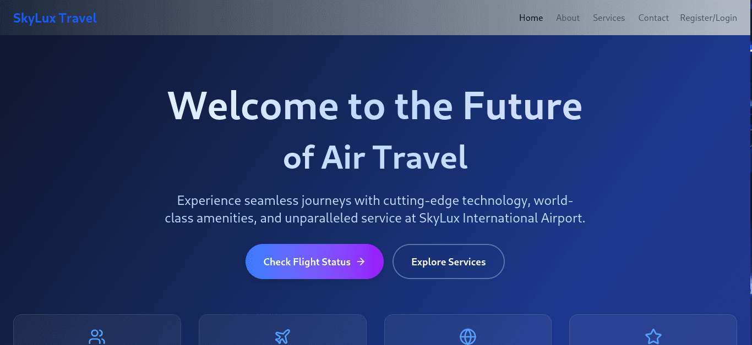The height and width of the screenshot is (345, 752).
Task: Click the 'of Air Travel' subheading
Action: click(x=375, y=157)
